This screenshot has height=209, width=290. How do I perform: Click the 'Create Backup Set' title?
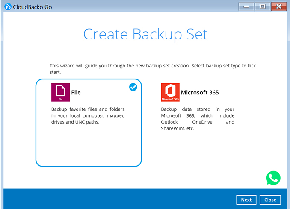tap(145, 34)
